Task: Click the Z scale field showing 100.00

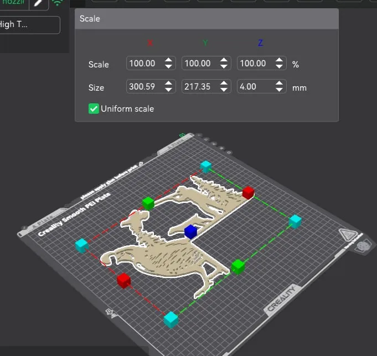Action: 262,63
